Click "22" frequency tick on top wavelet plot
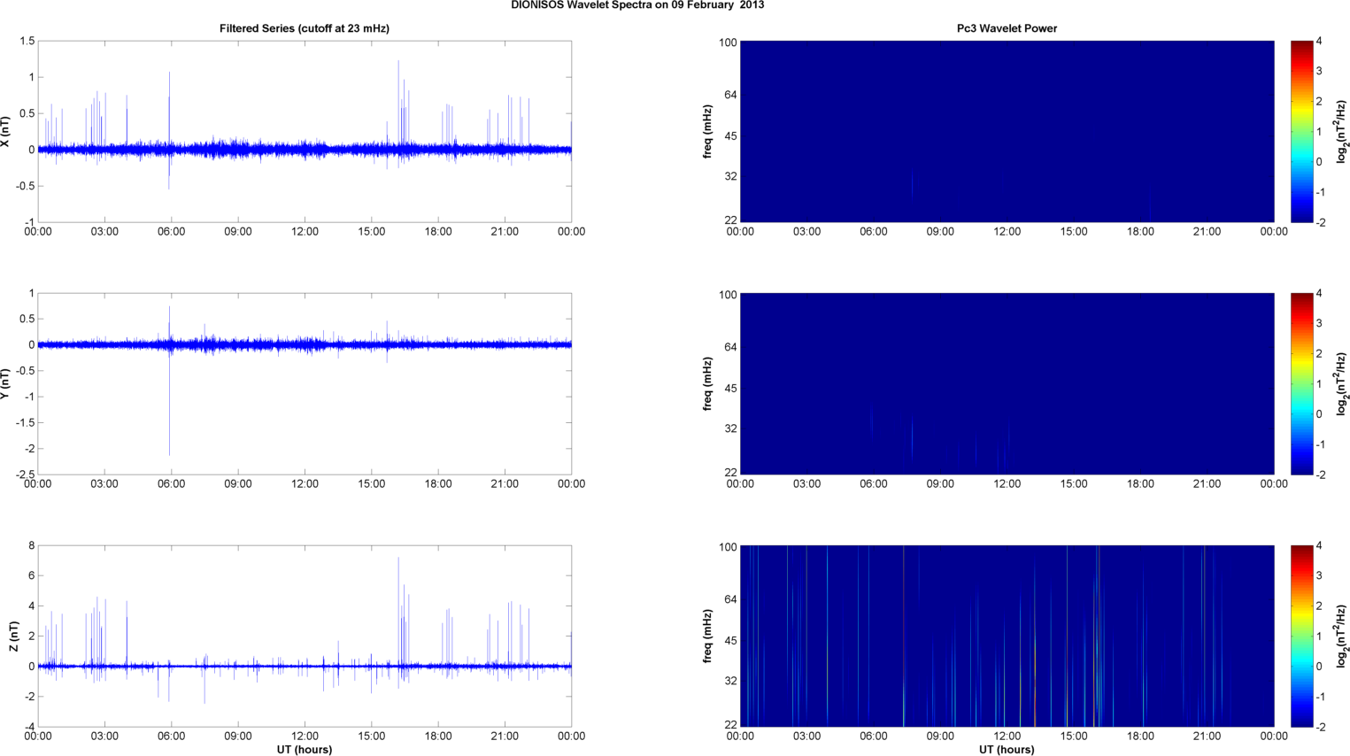Screen dimensions: 1350x756 [x=730, y=220]
